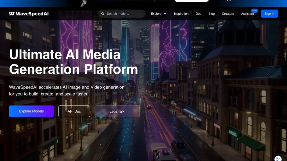Screen dimensions: 287x161
Task: Open the smiley chat widget icon
Action: (x=278, y=158)
